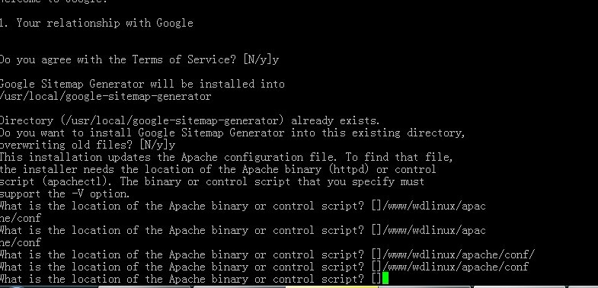Click the 'support the -V option.' line
Image resolution: width=598 pixels, height=288 pixels.
click(65, 194)
